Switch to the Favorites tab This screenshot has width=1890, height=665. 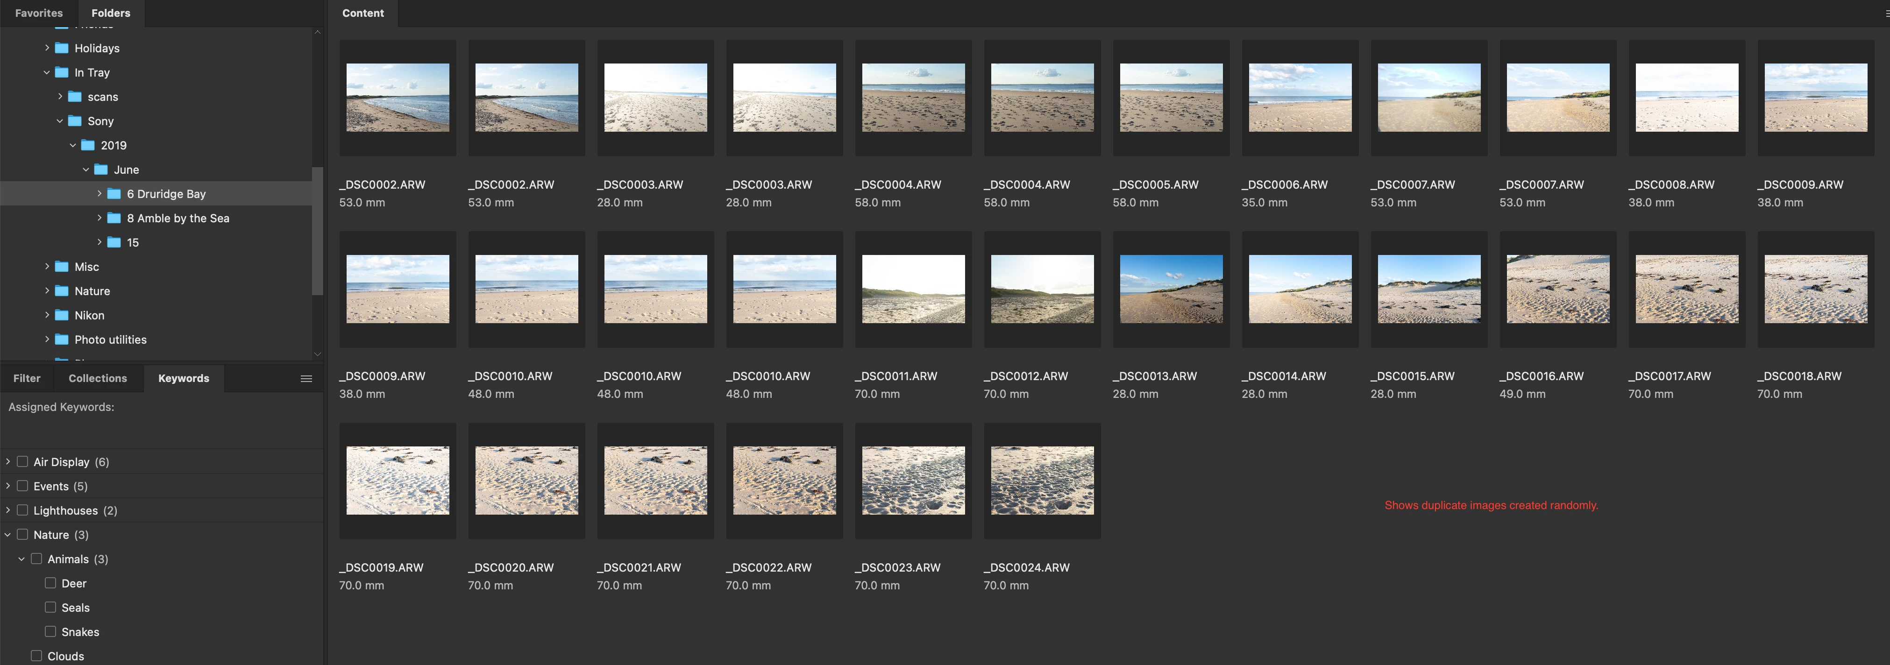click(39, 13)
